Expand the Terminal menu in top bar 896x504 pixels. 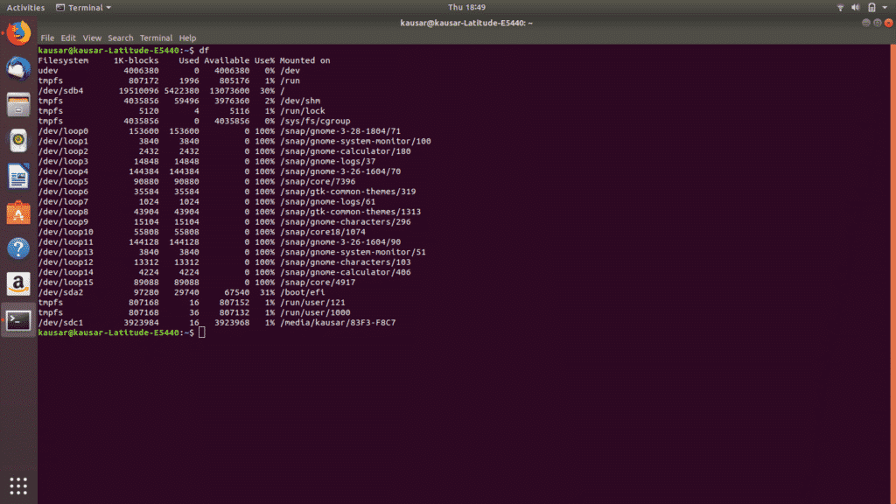click(x=87, y=7)
